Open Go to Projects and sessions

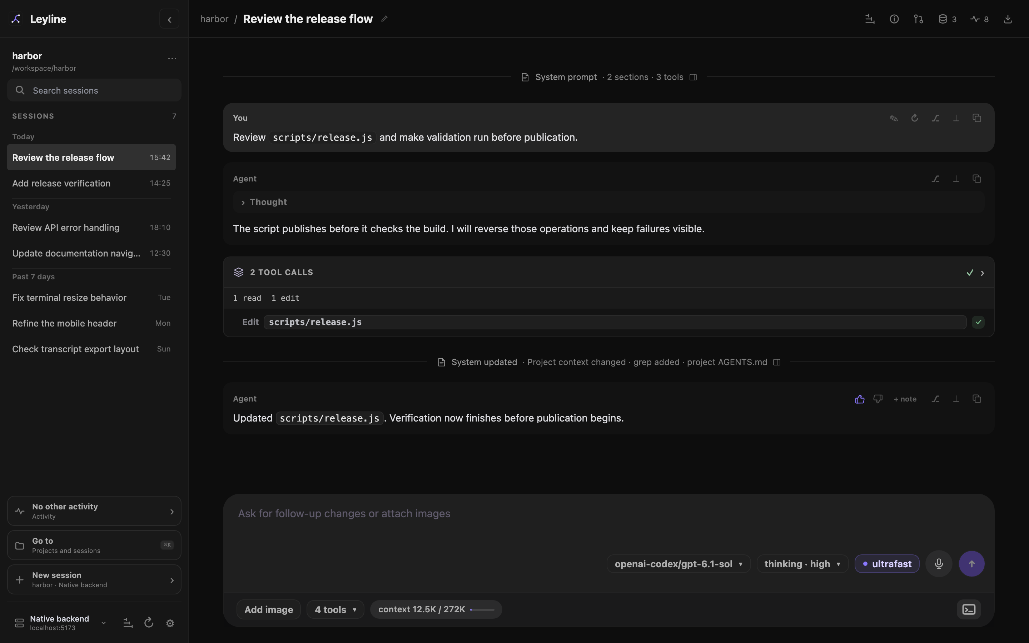tap(94, 545)
